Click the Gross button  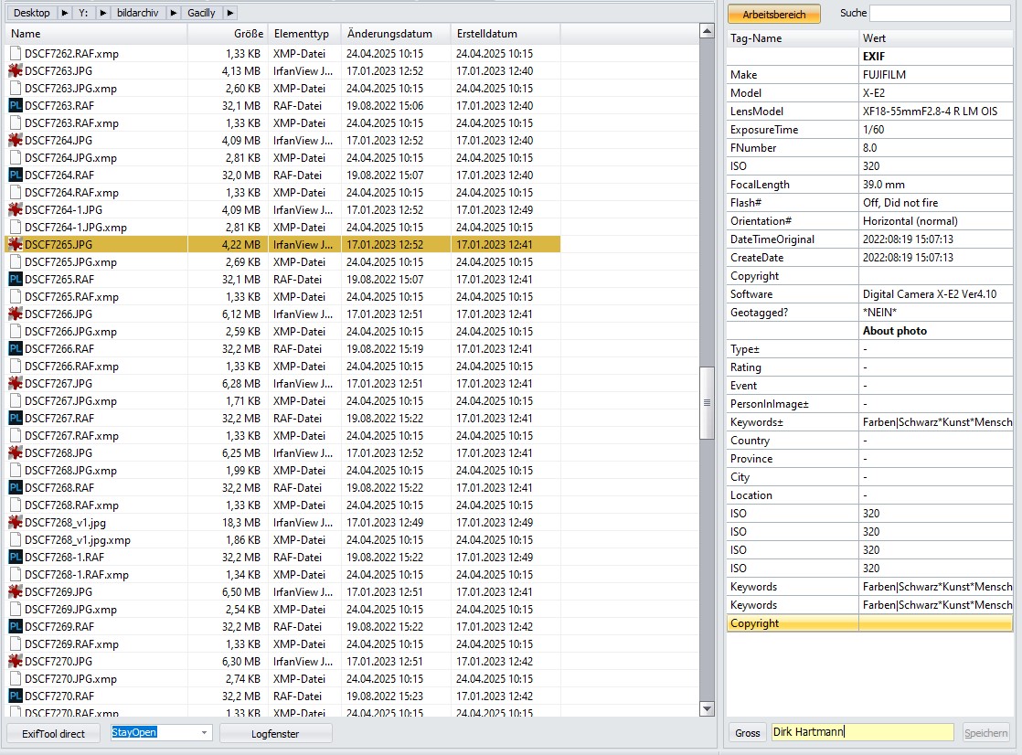click(x=748, y=733)
